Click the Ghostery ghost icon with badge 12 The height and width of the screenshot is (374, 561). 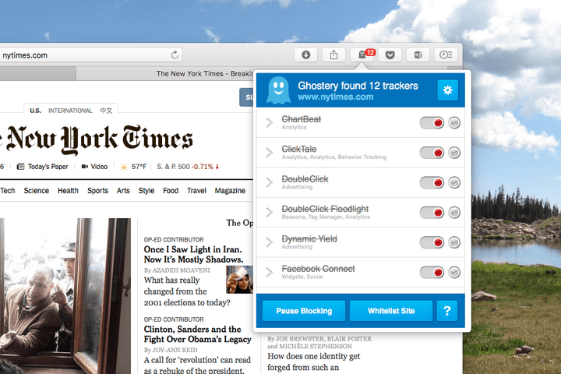click(362, 55)
